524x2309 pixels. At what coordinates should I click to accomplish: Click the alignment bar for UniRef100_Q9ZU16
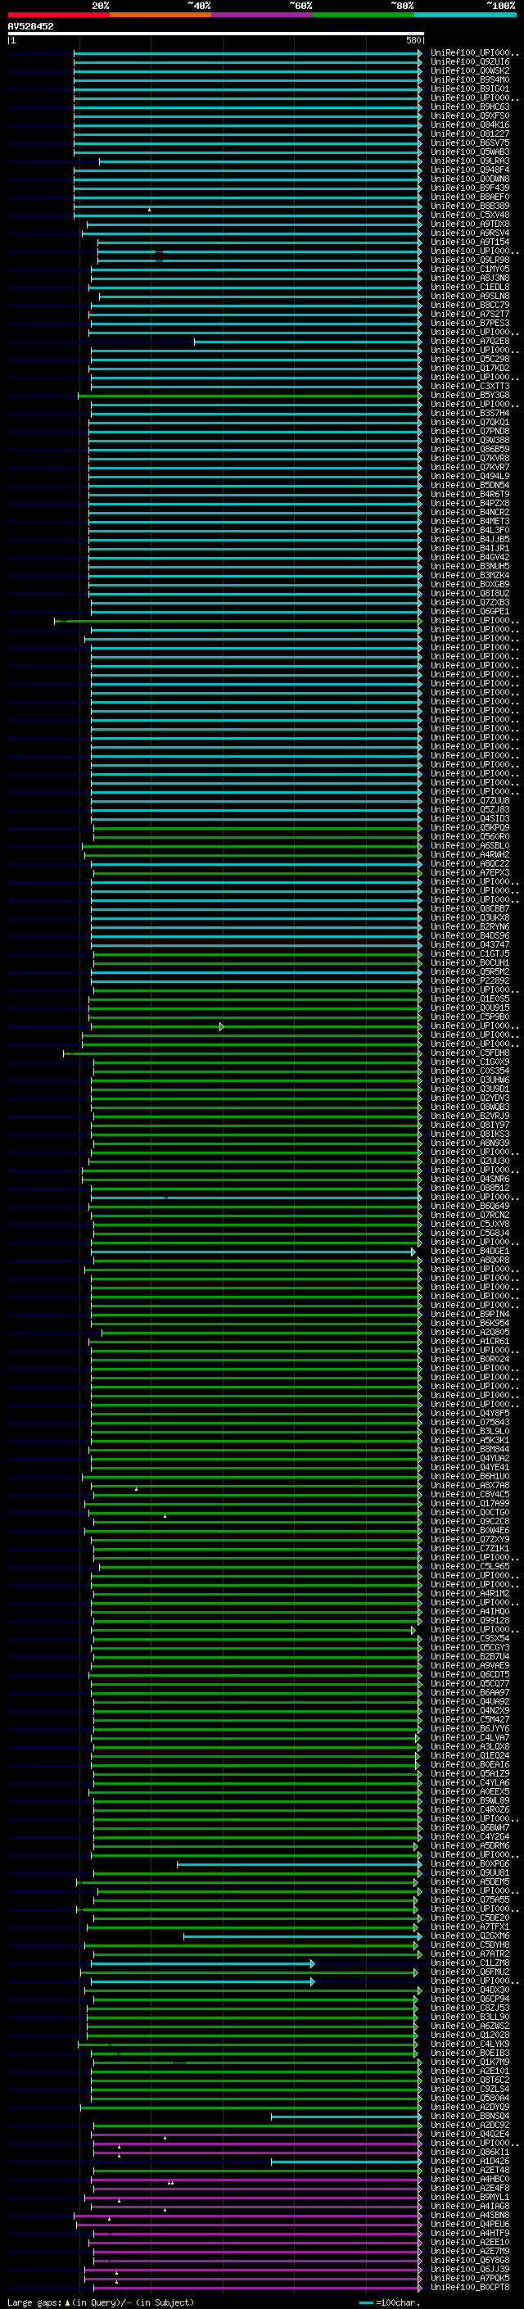pyautogui.click(x=247, y=63)
